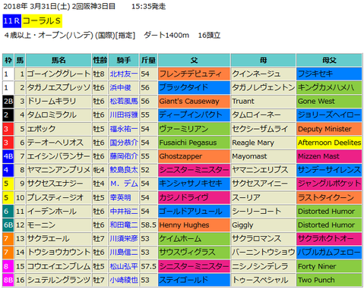
Task: Click jockey link 松山弘平
Action: coord(124,266)
